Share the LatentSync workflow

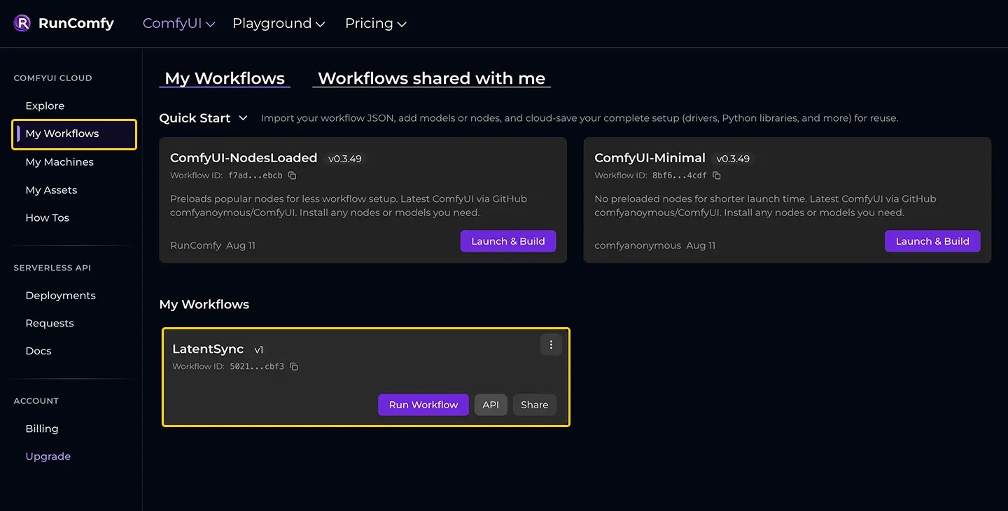pos(535,405)
